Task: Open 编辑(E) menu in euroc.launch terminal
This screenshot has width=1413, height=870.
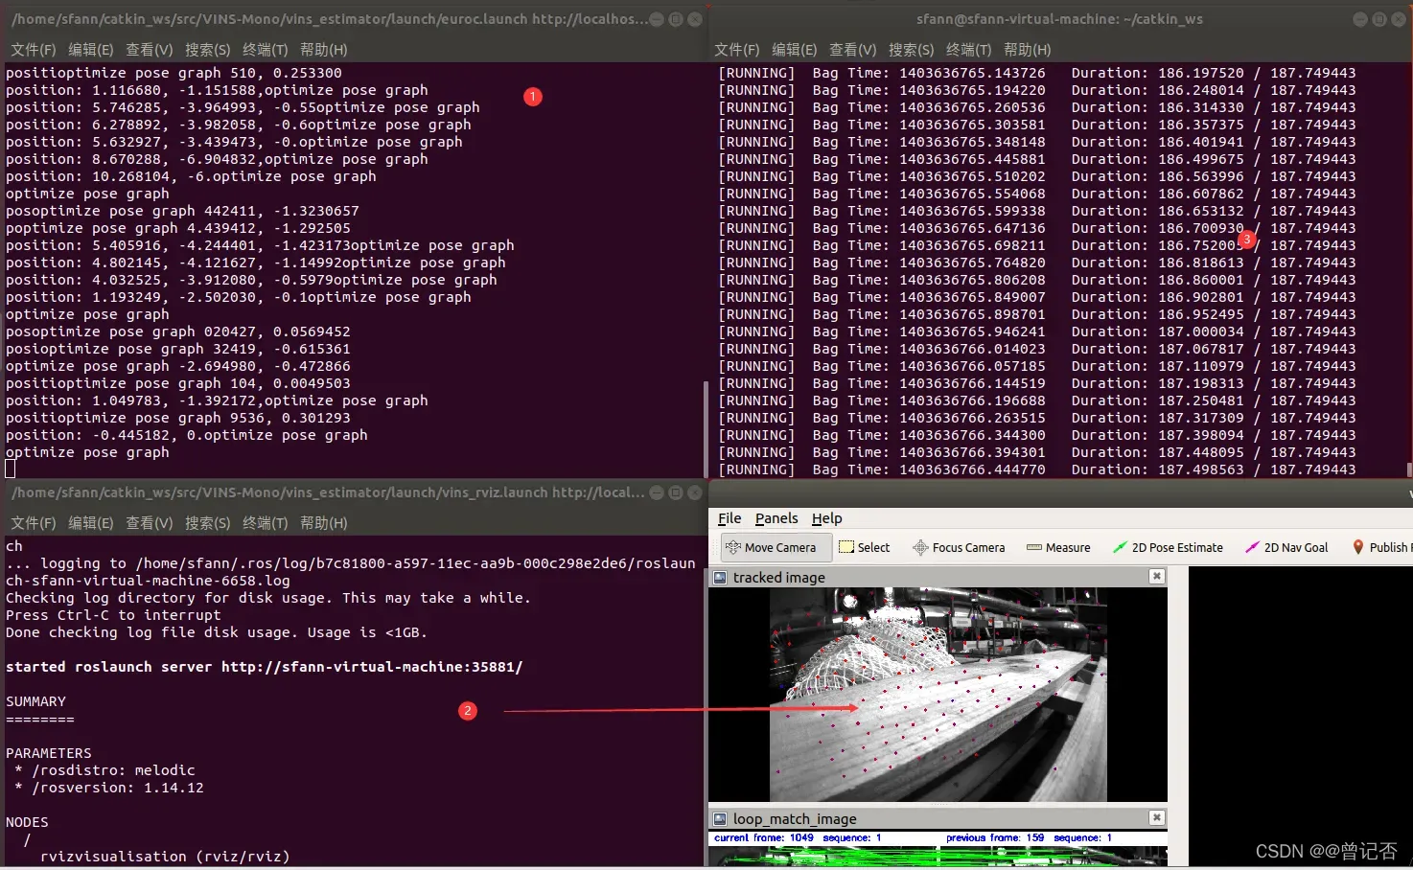Action: 91,49
